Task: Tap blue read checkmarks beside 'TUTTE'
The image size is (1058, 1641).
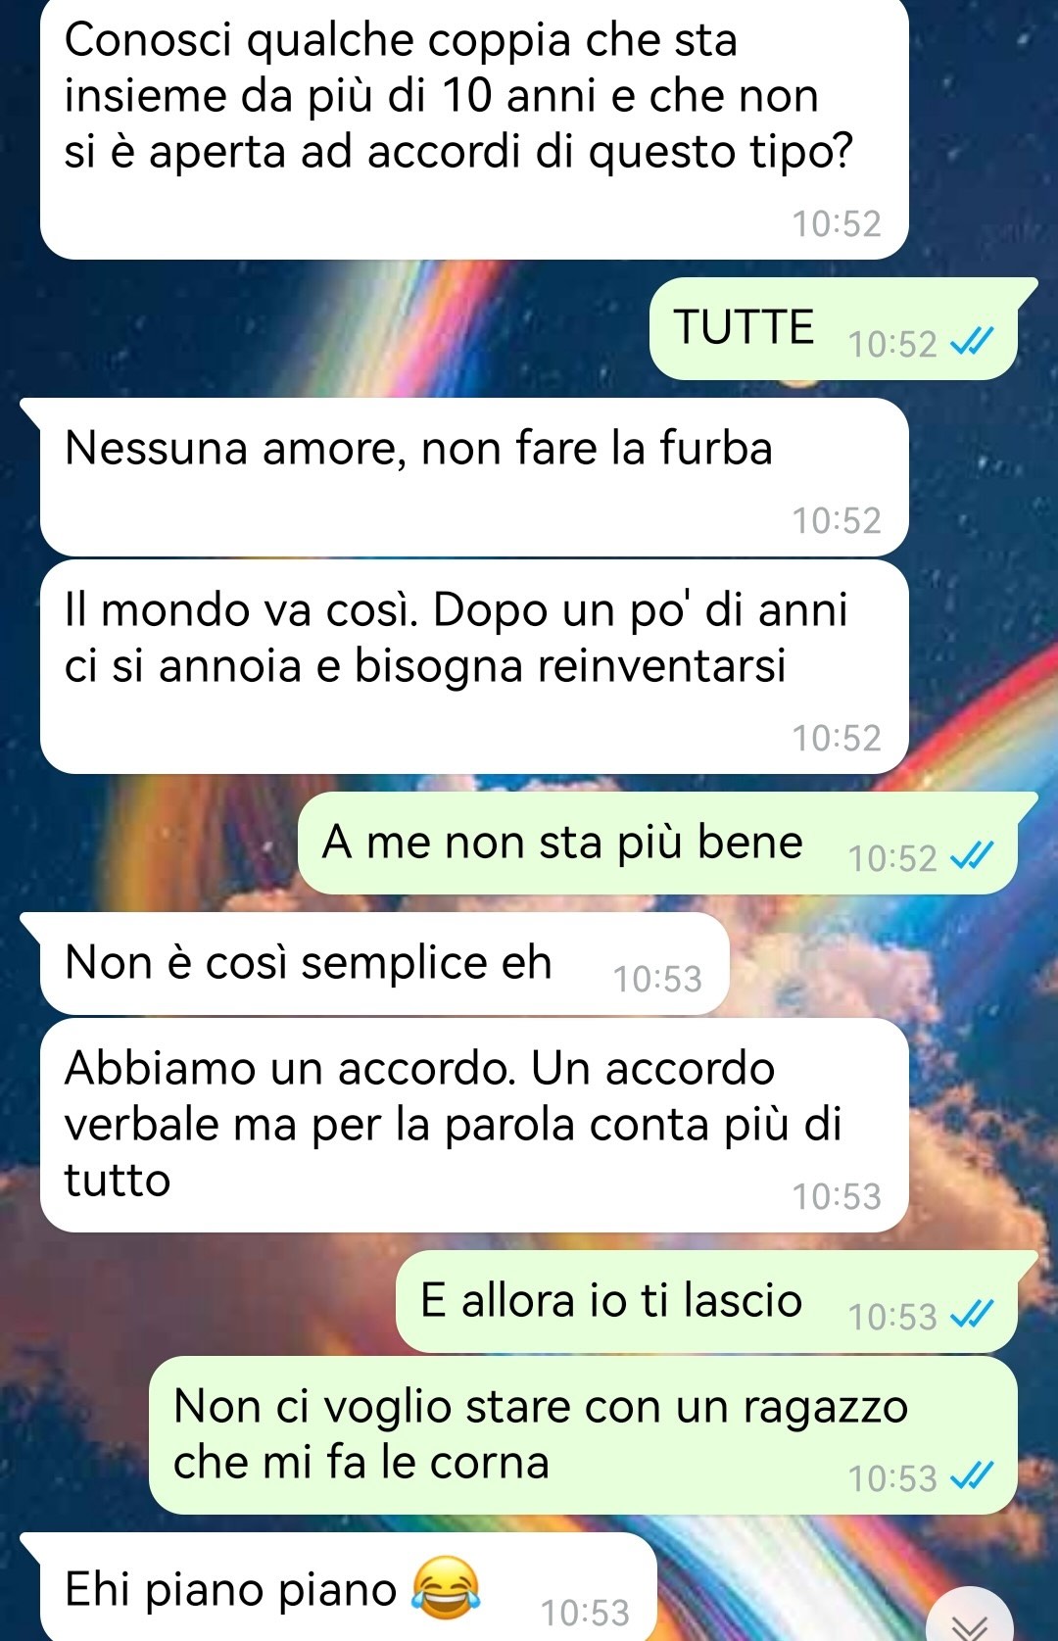Action: click(972, 341)
